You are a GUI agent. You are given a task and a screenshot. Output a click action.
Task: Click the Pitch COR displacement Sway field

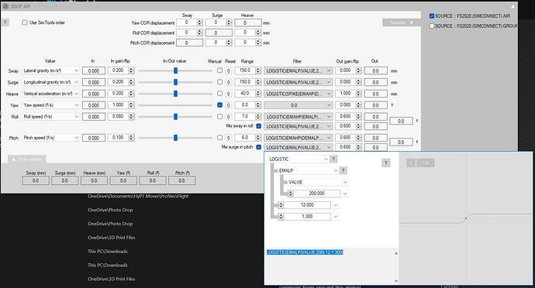pyautogui.click(x=189, y=43)
